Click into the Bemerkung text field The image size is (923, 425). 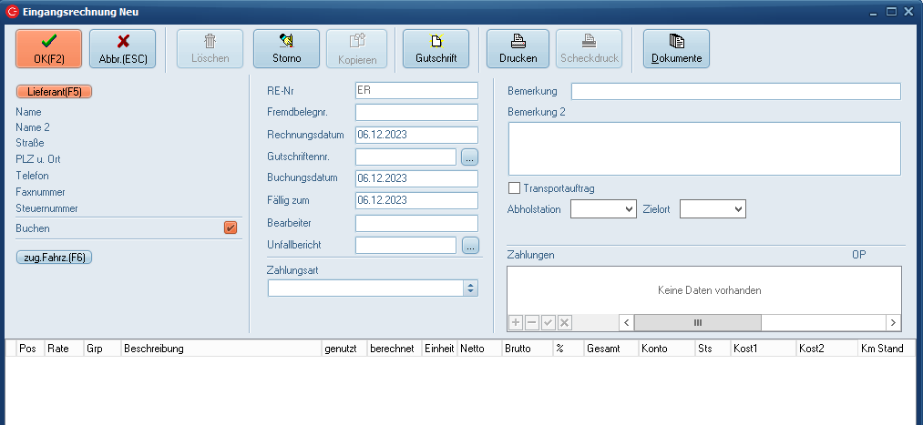pos(735,91)
